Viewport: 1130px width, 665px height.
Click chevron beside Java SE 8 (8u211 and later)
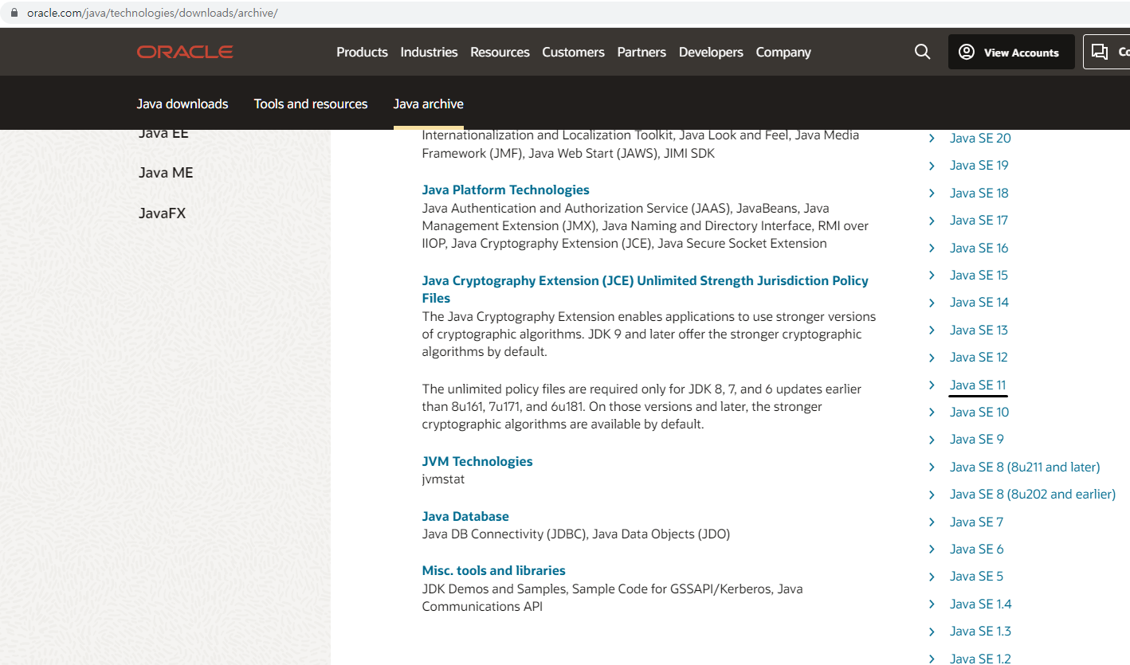point(932,467)
